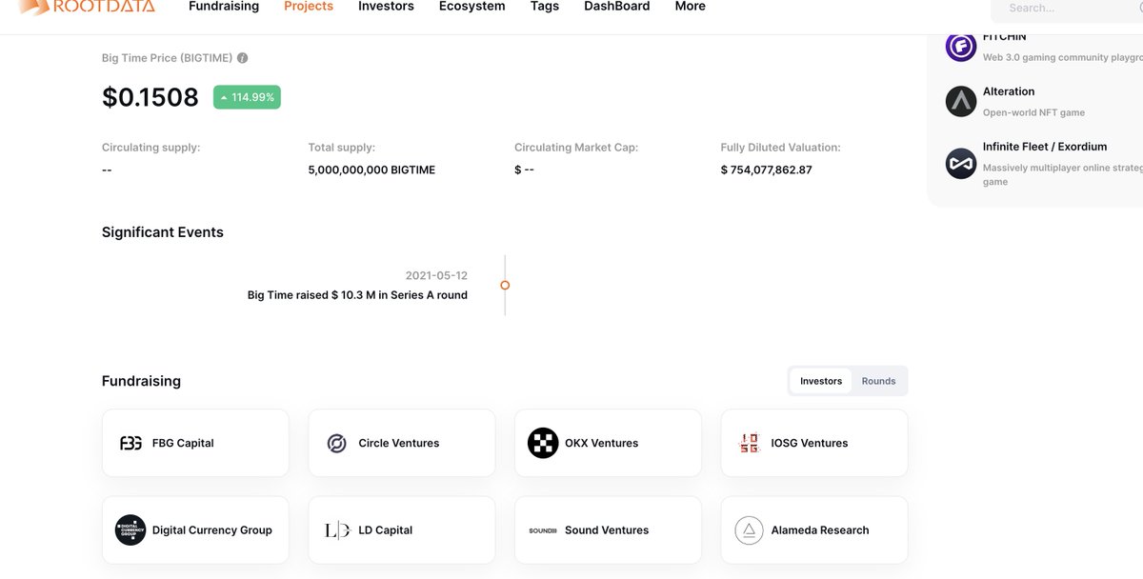Screen dimensions: 1143x579
Task: Click the Circulating supply label
Action: (x=151, y=148)
